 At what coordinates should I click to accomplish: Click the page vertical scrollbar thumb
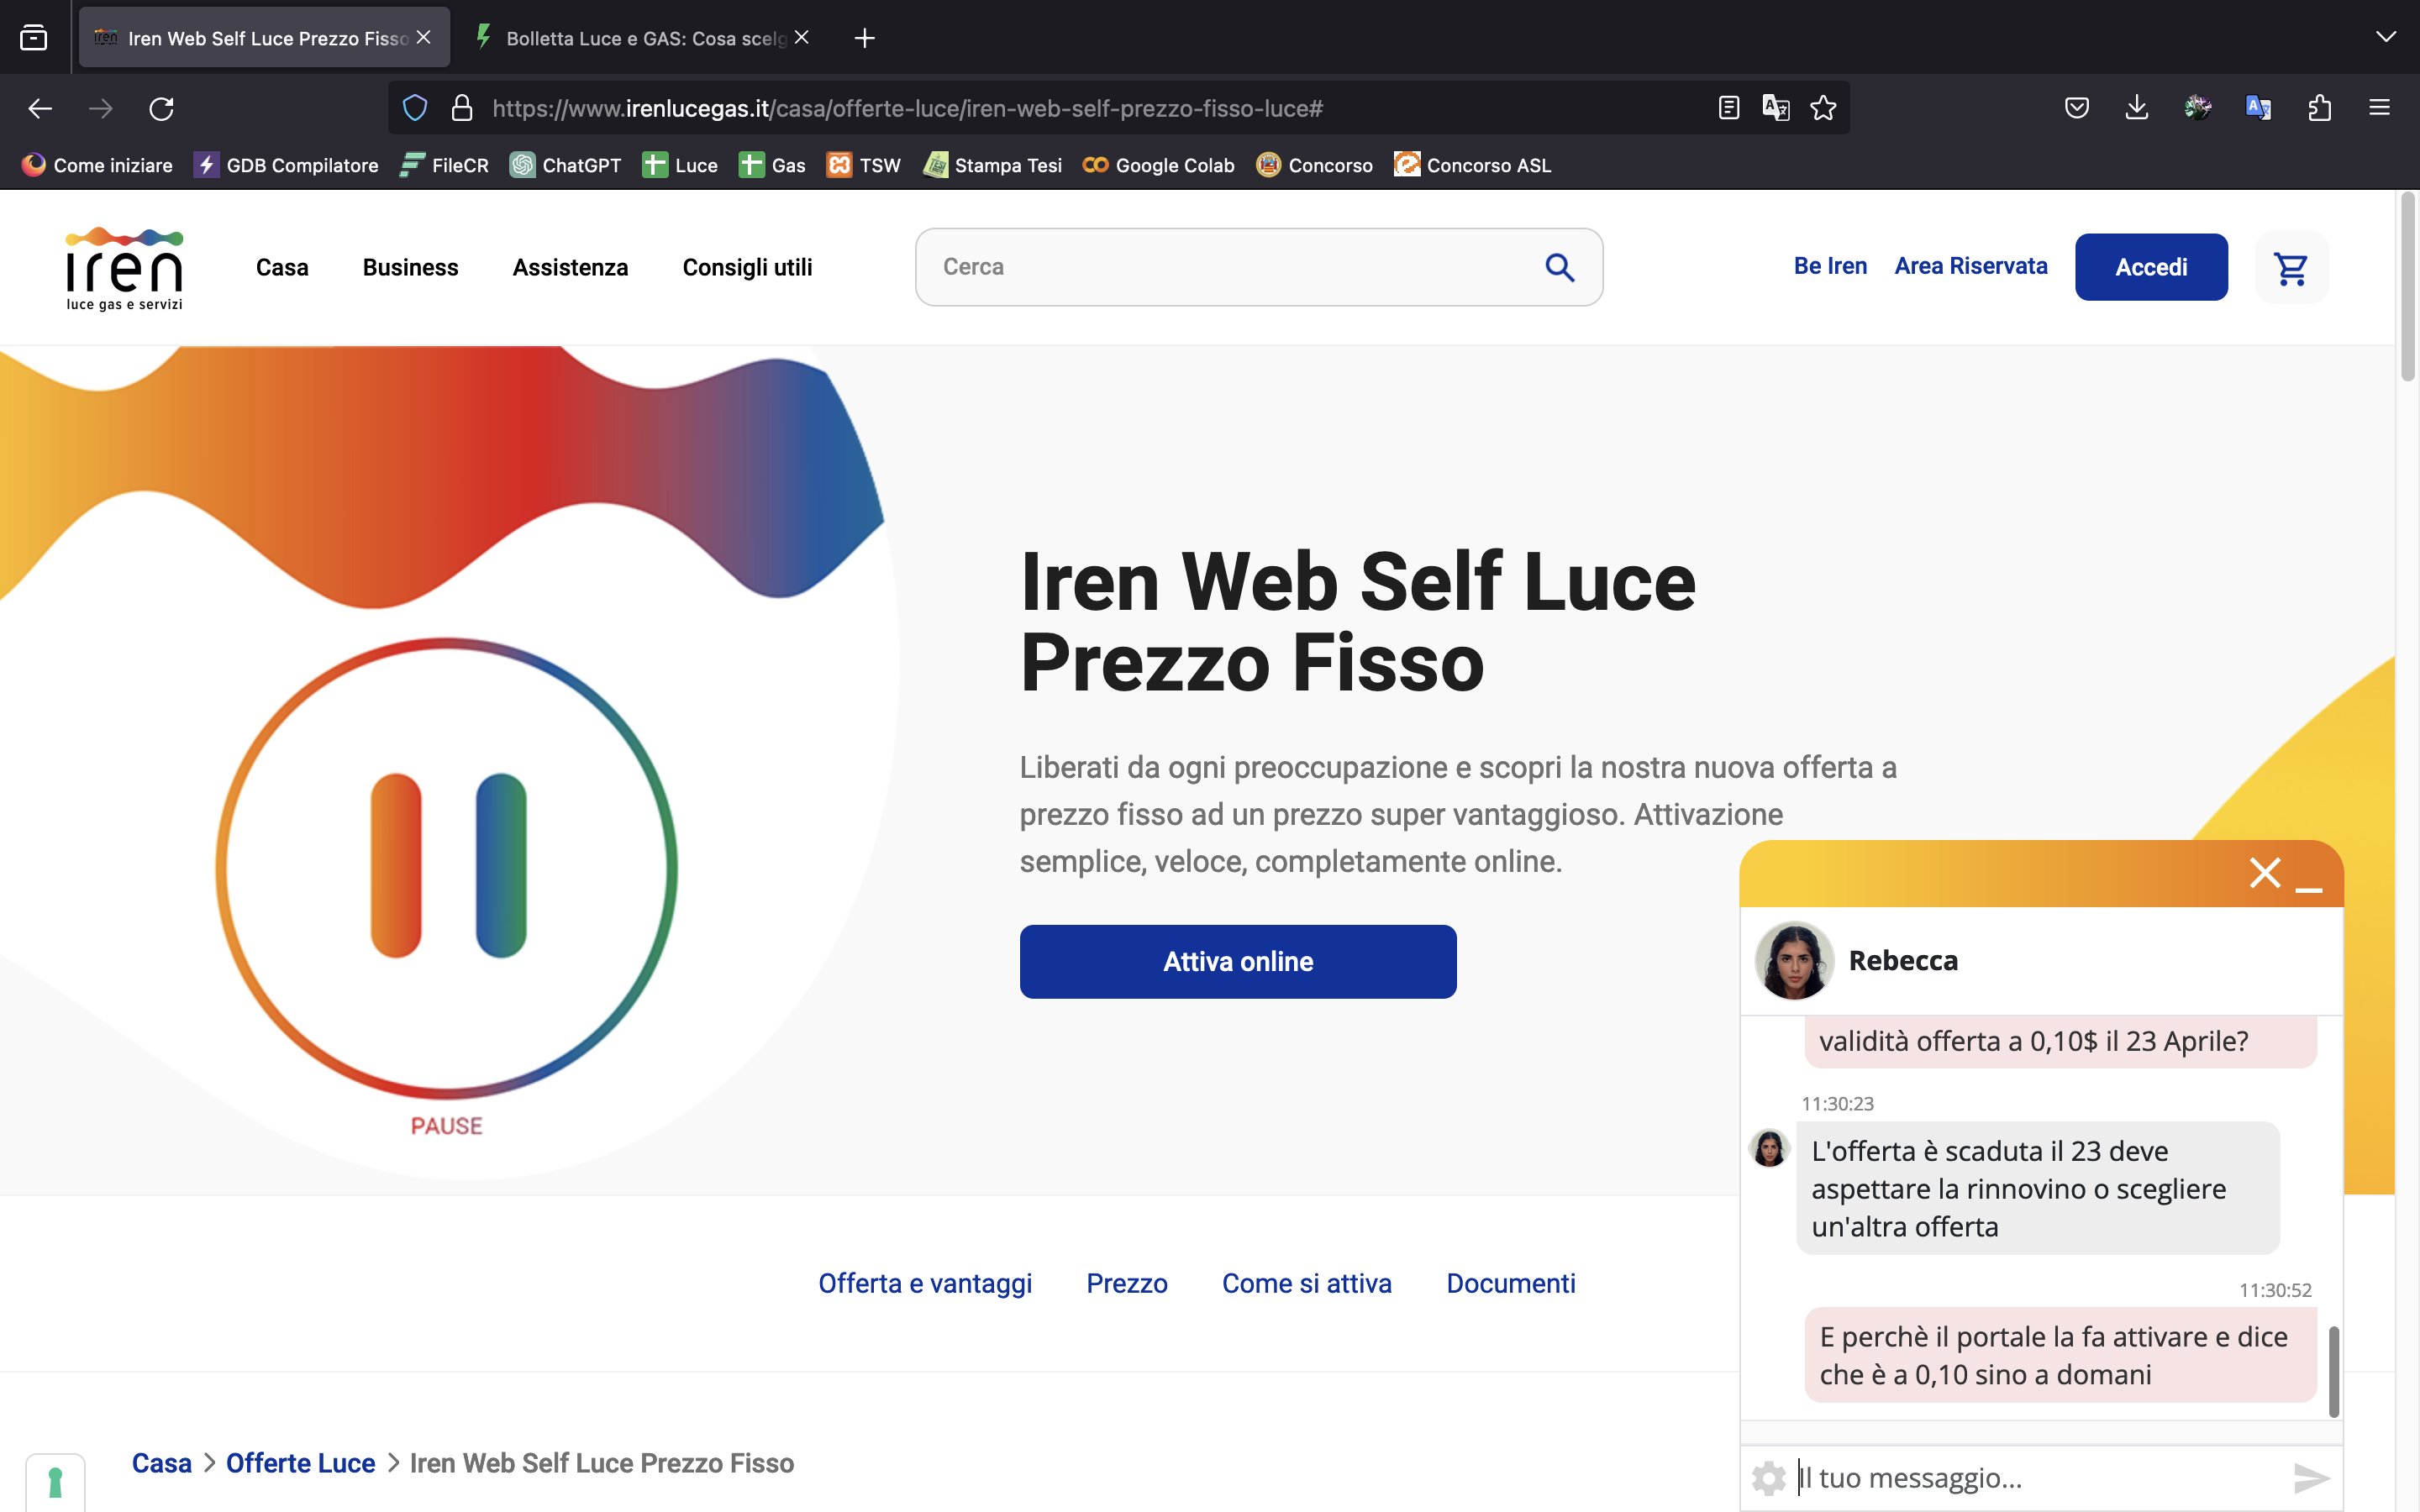[x=2408, y=286]
